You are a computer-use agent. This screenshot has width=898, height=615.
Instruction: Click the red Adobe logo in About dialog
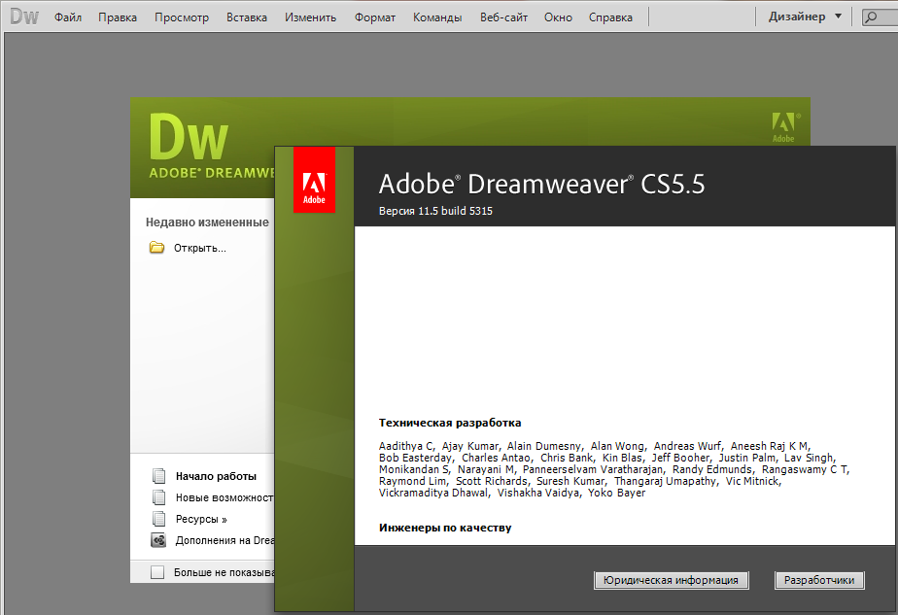click(314, 179)
